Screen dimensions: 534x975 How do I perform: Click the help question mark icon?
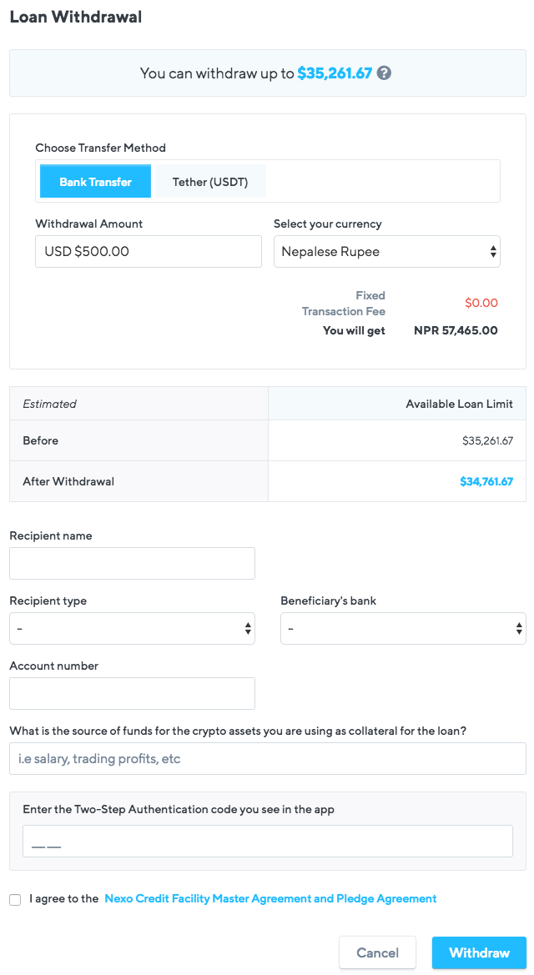coord(384,73)
